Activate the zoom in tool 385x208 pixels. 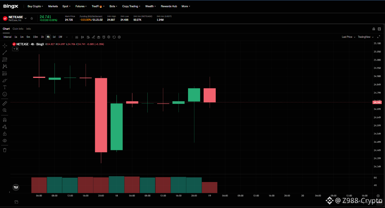[x=5, y=110]
